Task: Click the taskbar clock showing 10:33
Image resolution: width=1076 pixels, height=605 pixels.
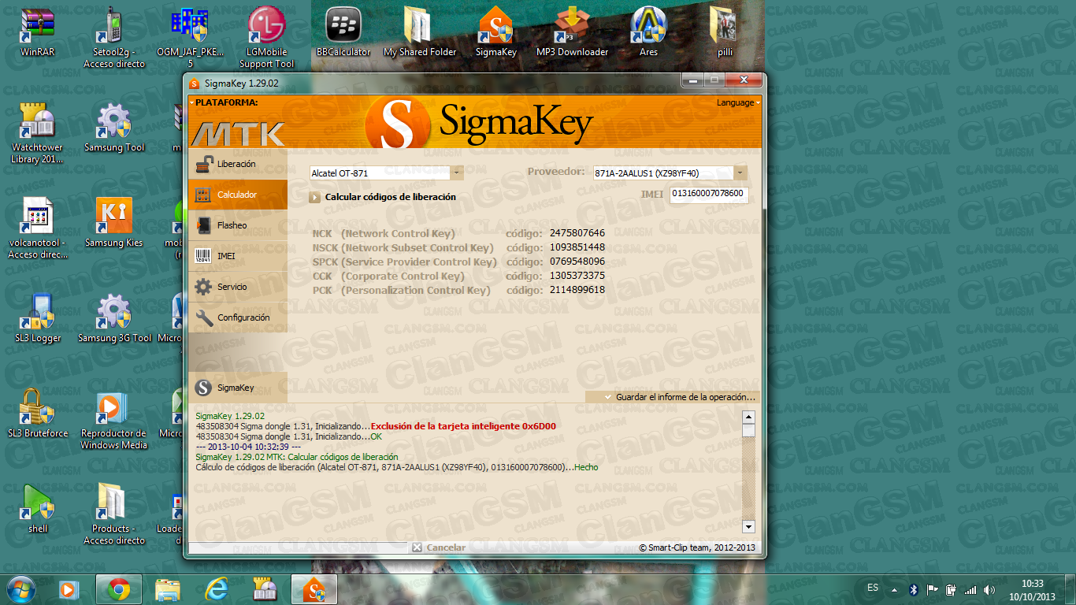Action: coord(1032,589)
